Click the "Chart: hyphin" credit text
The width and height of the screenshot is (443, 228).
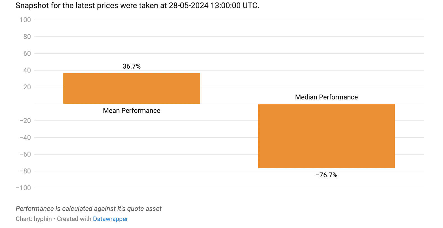[x=34, y=219]
